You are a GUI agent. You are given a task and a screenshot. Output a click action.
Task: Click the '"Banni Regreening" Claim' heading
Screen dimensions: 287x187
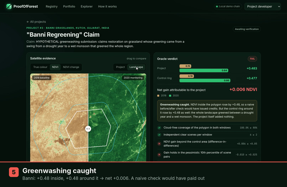63,35
